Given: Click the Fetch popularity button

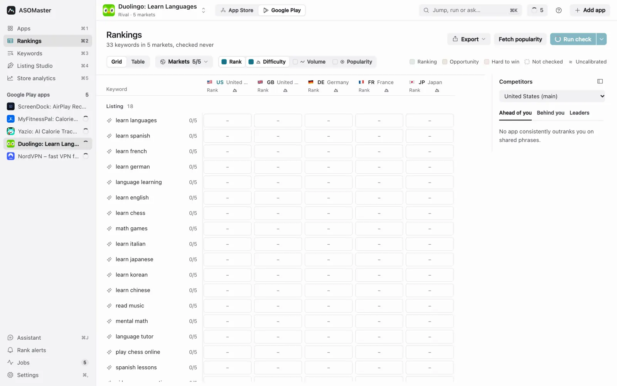Looking at the screenshot, I should coord(520,39).
